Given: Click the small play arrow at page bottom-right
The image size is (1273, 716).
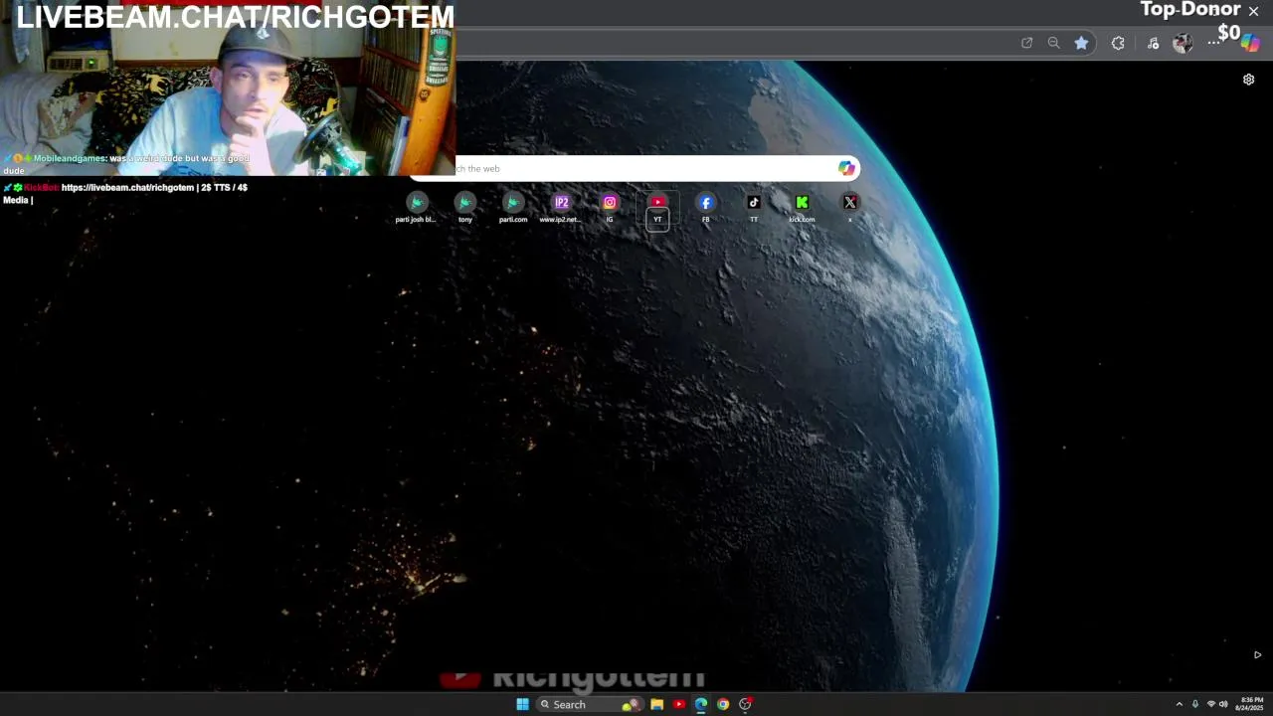Looking at the screenshot, I should coord(1257,654).
